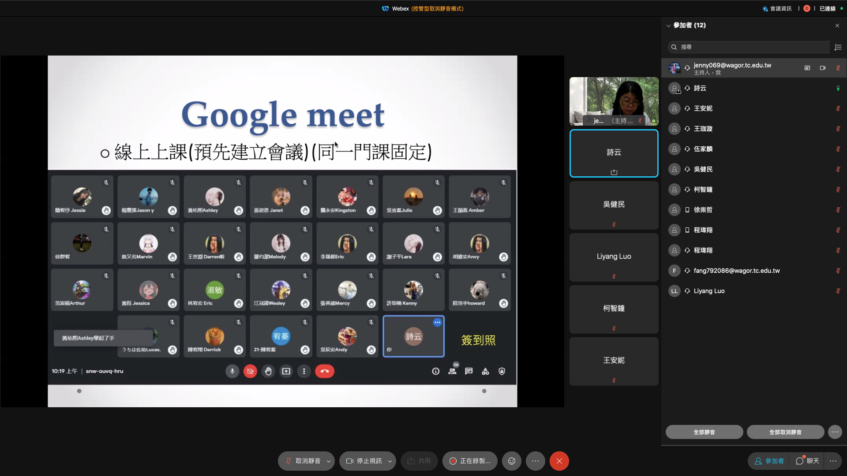Select the Liyang Luo video thumbnail
Image resolution: width=847 pixels, height=476 pixels.
pyautogui.click(x=614, y=257)
